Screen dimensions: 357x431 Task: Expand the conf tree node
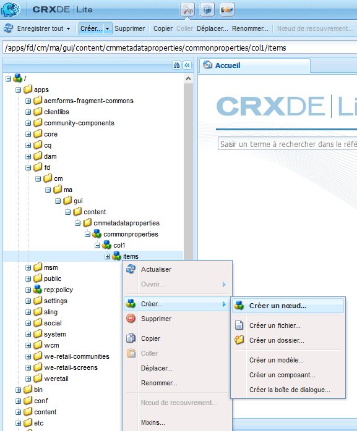[18, 401]
